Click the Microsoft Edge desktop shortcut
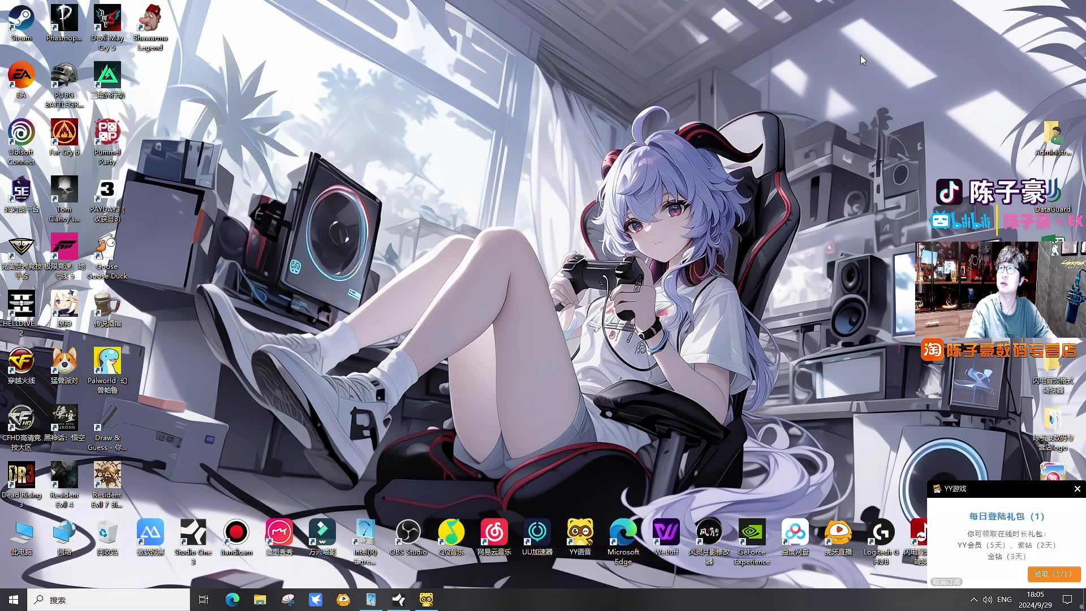This screenshot has width=1086, height=611. point(623,541)
